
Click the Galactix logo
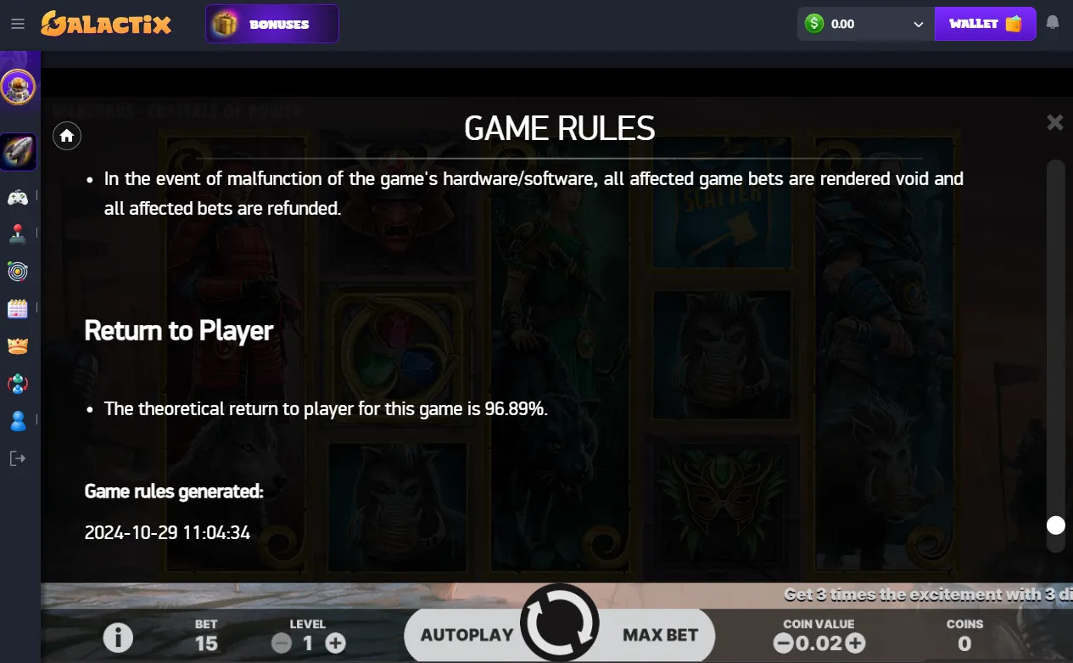tap(106, 23)
